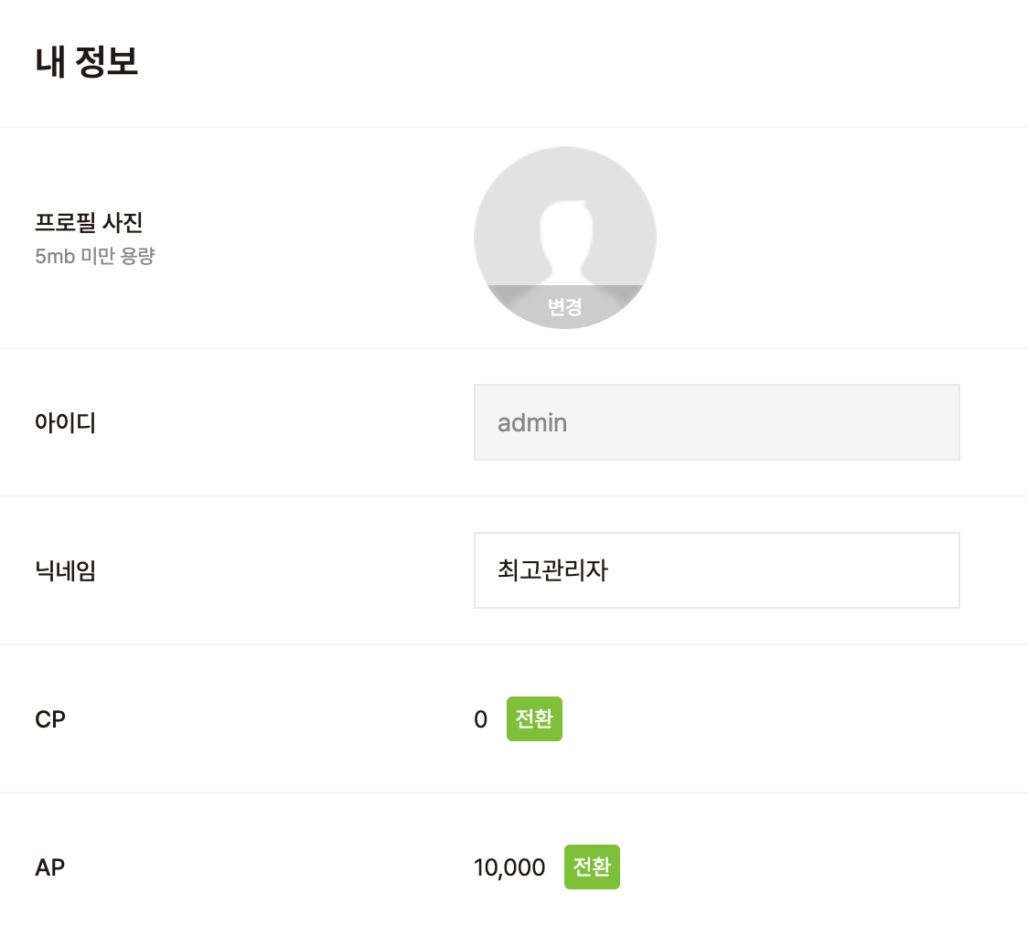This screenshot has width=1028, height=936.
Task: Click the admin text in the ID field
Action: click(532, 423)
